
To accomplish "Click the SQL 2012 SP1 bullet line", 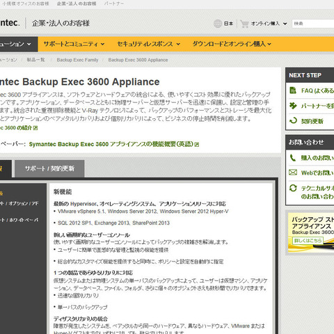I will coord(113,223).
